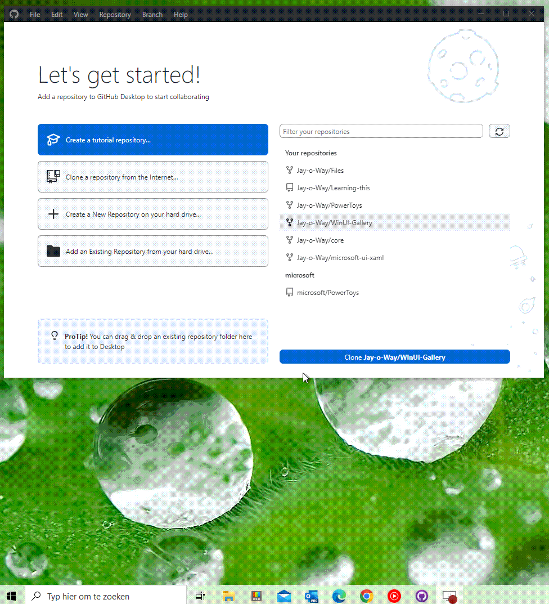Click the folder icon for Add Existing Repository
Viewport: 549px width, 604px height.
point(53,251)
